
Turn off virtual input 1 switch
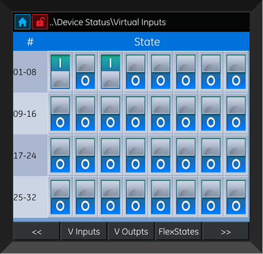coord(60,72)
